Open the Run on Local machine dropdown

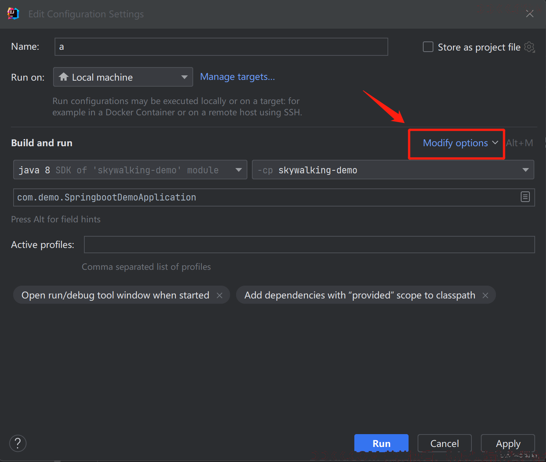coord(123,77)
